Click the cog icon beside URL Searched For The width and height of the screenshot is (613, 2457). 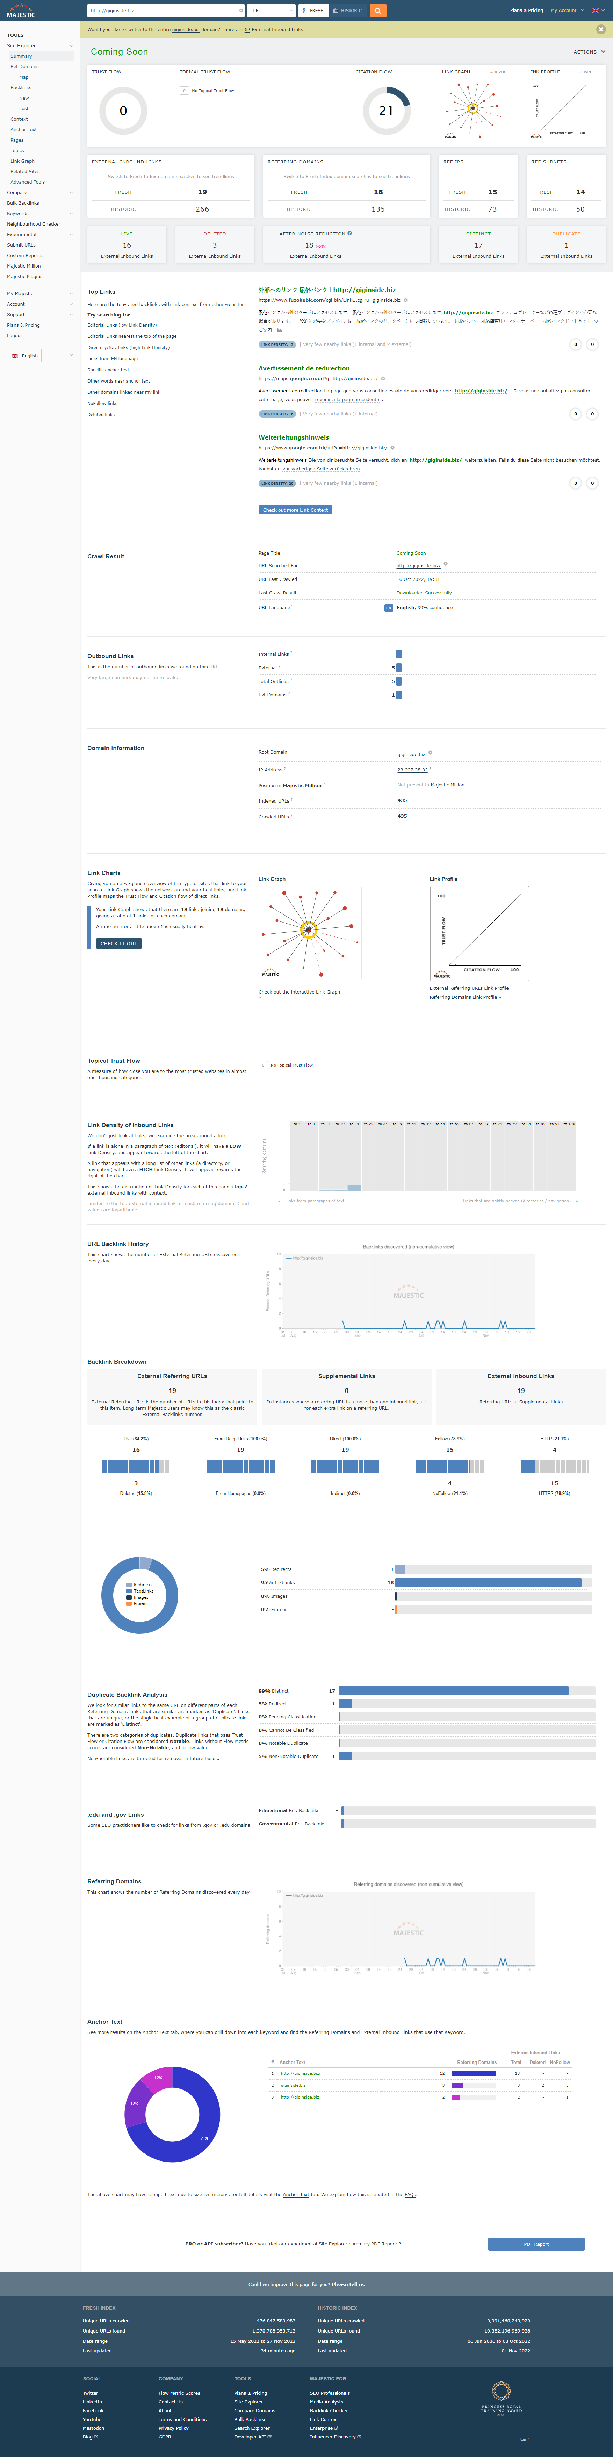pos(445,564)
